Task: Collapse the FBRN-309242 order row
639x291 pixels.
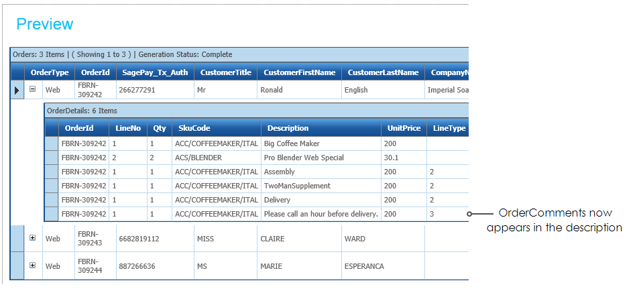Action: click(32, 89)
